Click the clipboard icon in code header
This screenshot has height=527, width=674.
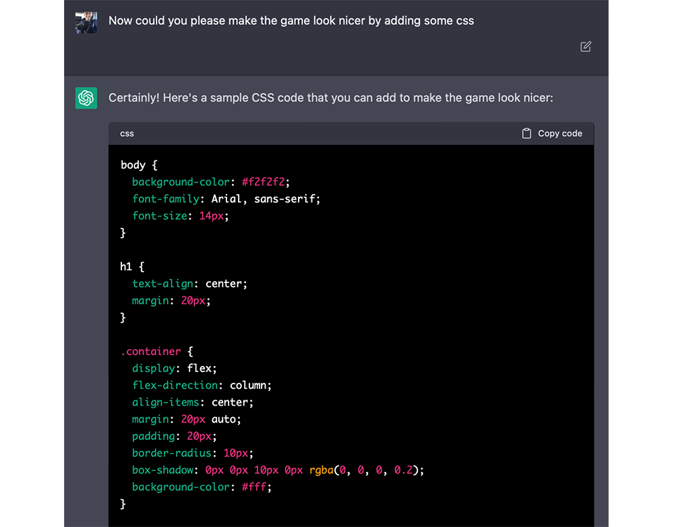pyautogui.click(x=527, y=133)
